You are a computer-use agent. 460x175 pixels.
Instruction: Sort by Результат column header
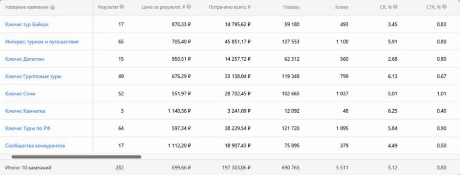108,7
